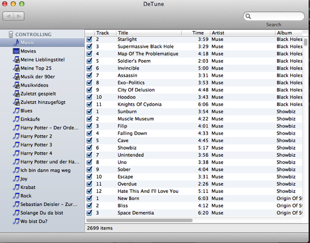Click the Blues playlist note icon
The image size is (310, 243).
(16, 111)
